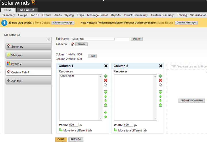The width and height of the screenshot is (207, 143).
Task: Click the house Tab Icon preview
Action: point(73,44)
